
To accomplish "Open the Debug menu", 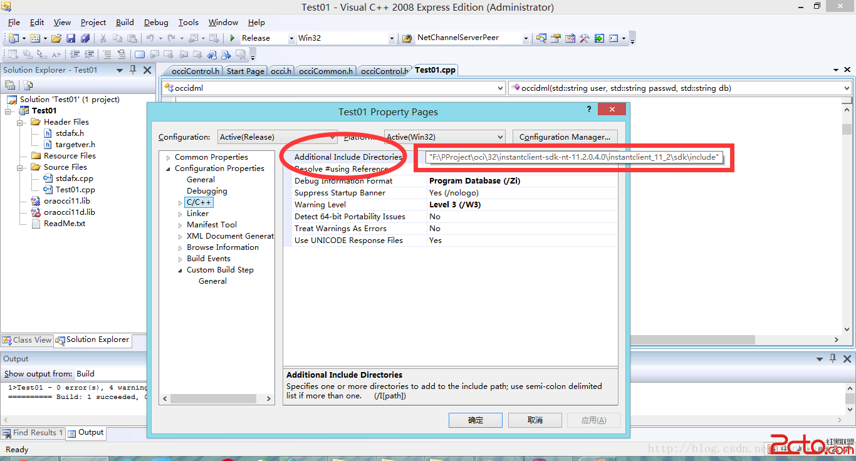I will tap(156, 22).
